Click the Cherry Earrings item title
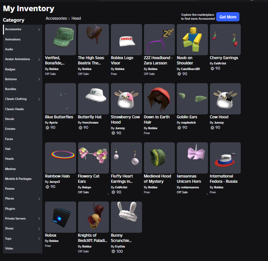Screen dimensions: 268x261 tap(224, 58)
